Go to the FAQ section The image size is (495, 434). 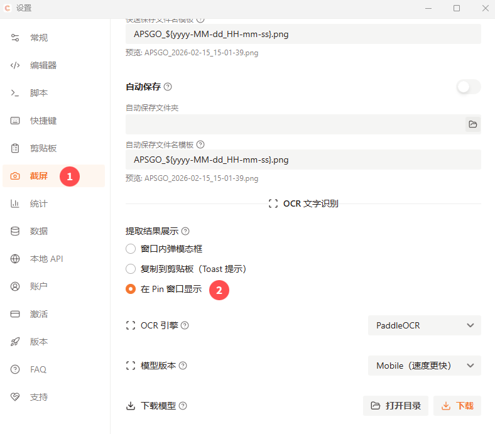(38, 369)
